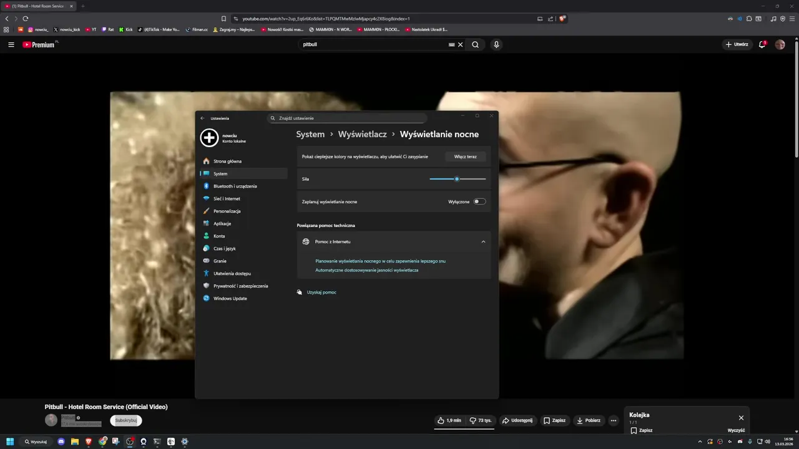Viewport: 799px width, 449px height.
Task: Open Ułatwienia dostępu settings category
Action: click(x=244, y=273)
